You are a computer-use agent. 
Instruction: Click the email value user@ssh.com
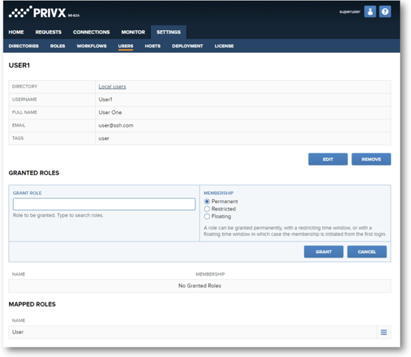click(116, 125)
